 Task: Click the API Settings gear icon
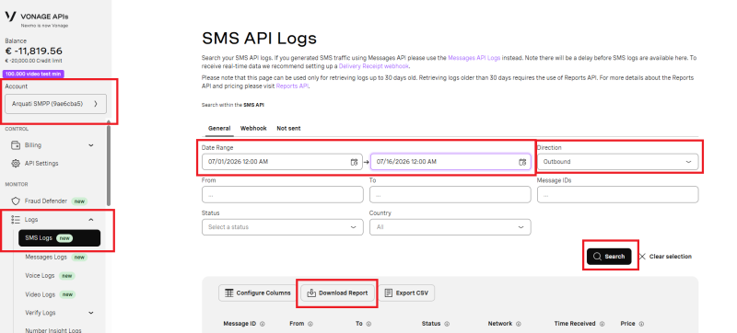16,164
